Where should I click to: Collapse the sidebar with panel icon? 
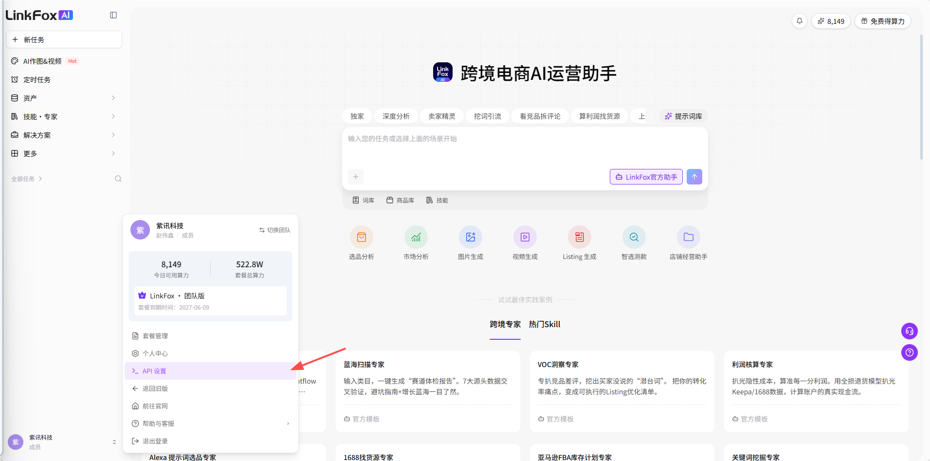[113, 15]
